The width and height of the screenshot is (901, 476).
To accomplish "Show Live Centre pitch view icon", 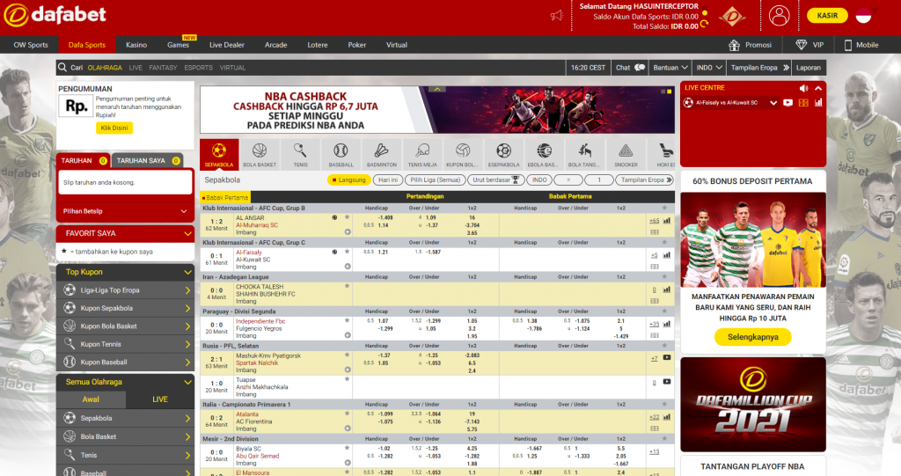I will (x=803, y=103).
